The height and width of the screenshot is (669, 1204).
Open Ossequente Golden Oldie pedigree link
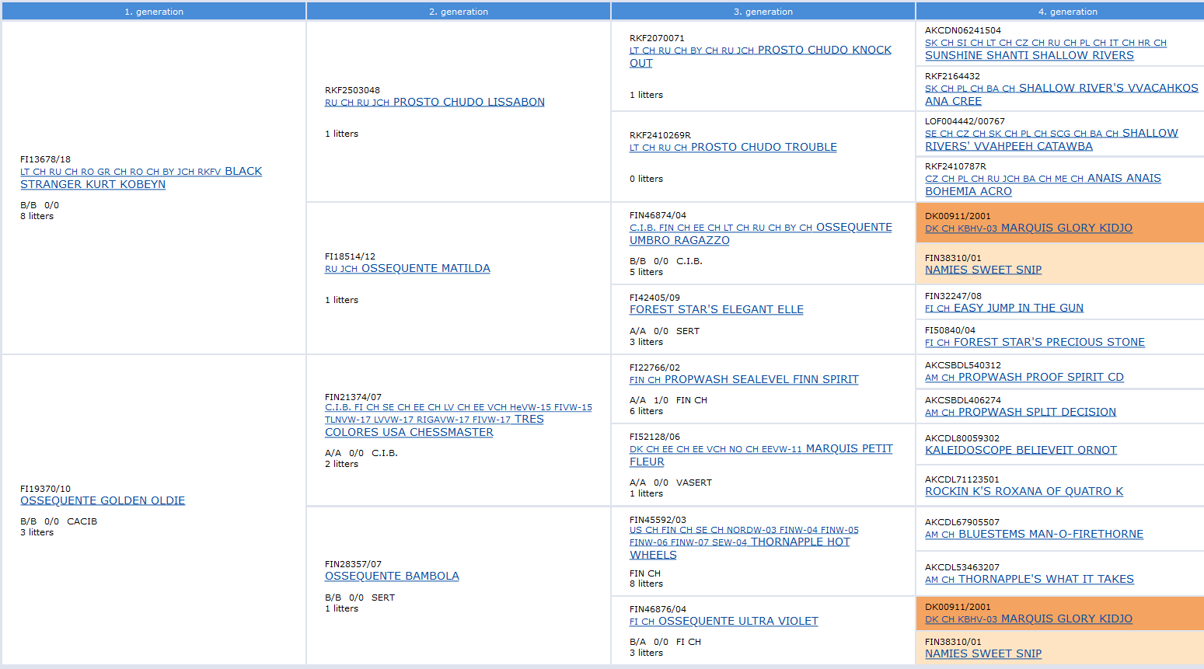tap(103, 500)
